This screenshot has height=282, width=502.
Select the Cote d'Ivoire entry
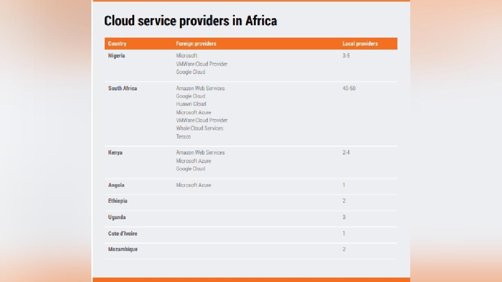click(122, 233)
